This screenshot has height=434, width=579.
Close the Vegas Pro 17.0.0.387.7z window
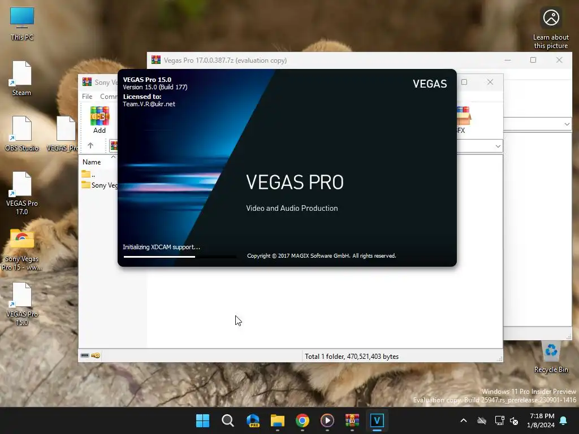559,60
